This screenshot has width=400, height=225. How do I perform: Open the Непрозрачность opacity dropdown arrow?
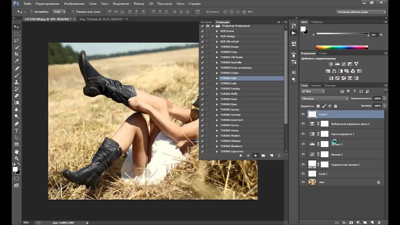[385, 98]
